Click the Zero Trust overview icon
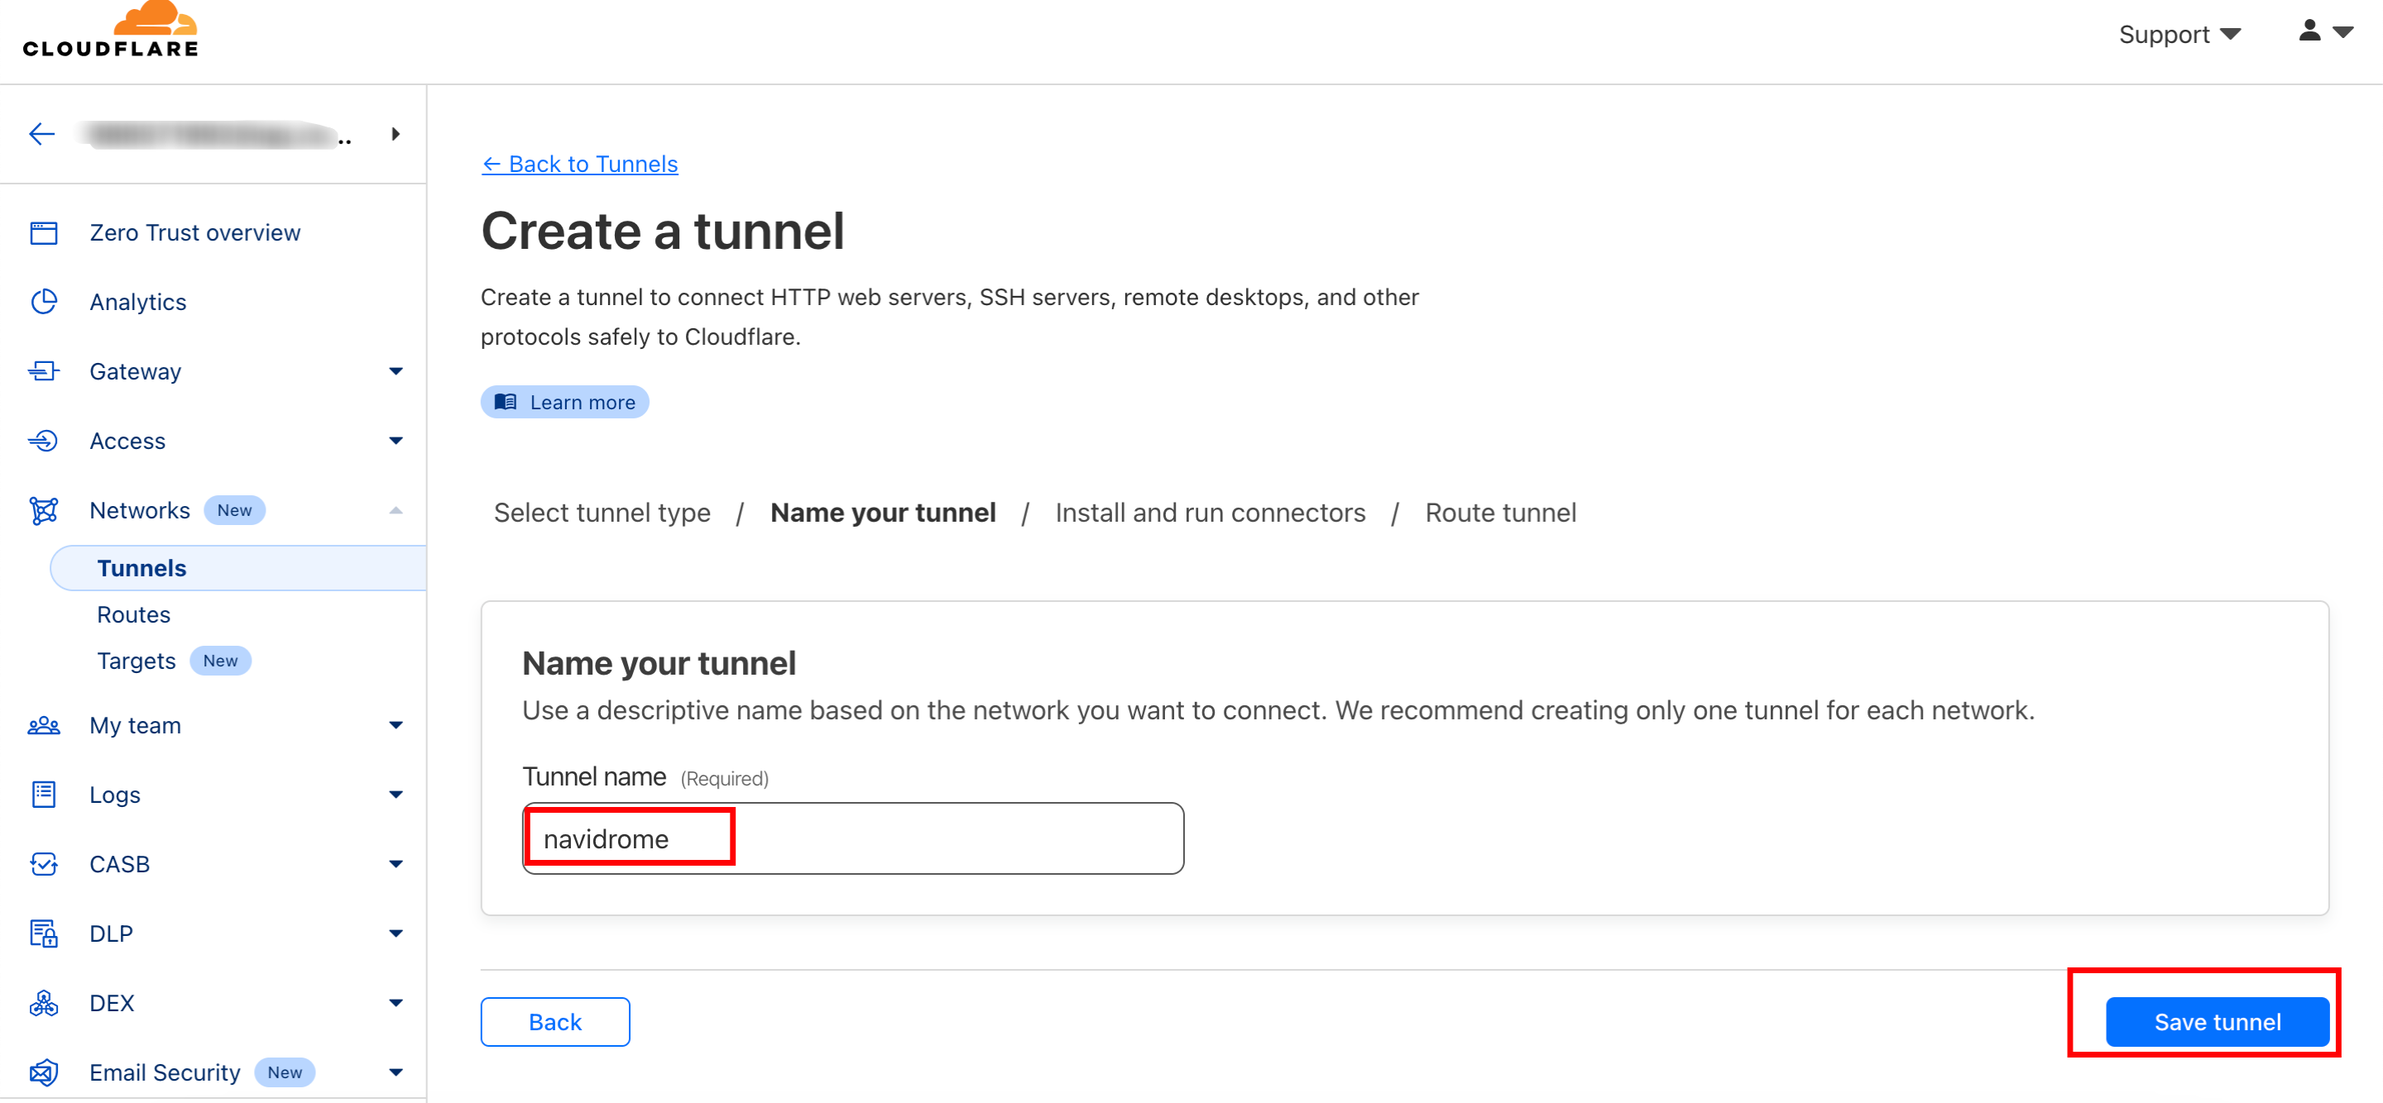Screen dimensions: 2383x1103 pyautogui.click(x=44, y=233)
